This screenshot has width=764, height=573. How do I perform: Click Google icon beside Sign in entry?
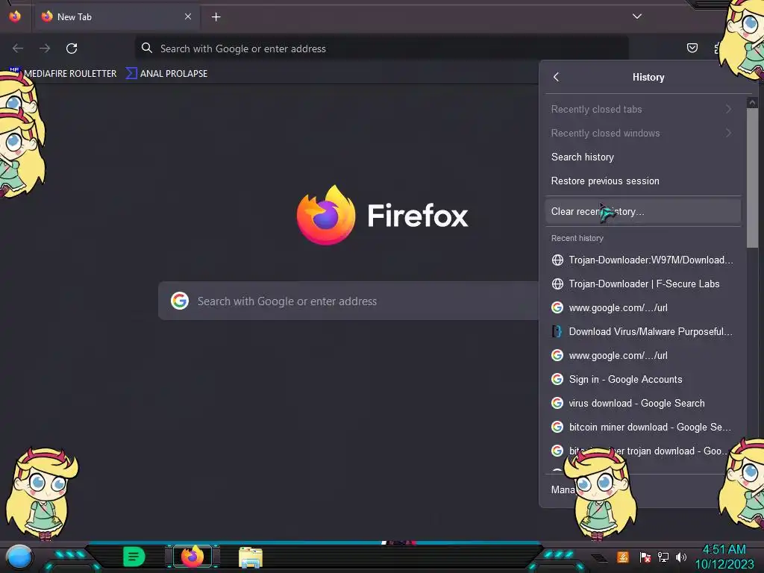[x=557, y=379]
